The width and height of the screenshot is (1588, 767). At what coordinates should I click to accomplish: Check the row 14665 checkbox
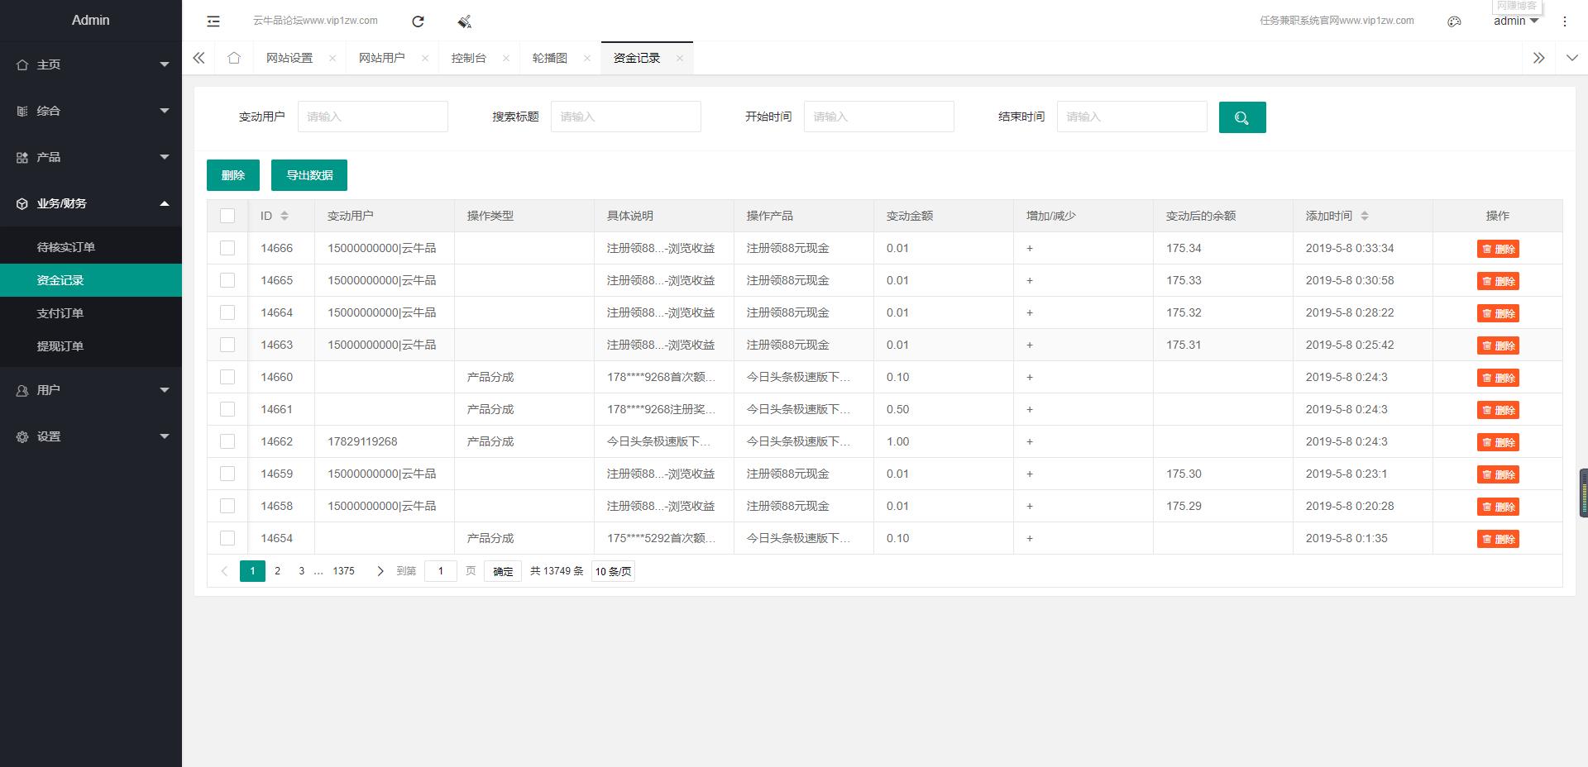pyautogui.click(x=227, y=280)
